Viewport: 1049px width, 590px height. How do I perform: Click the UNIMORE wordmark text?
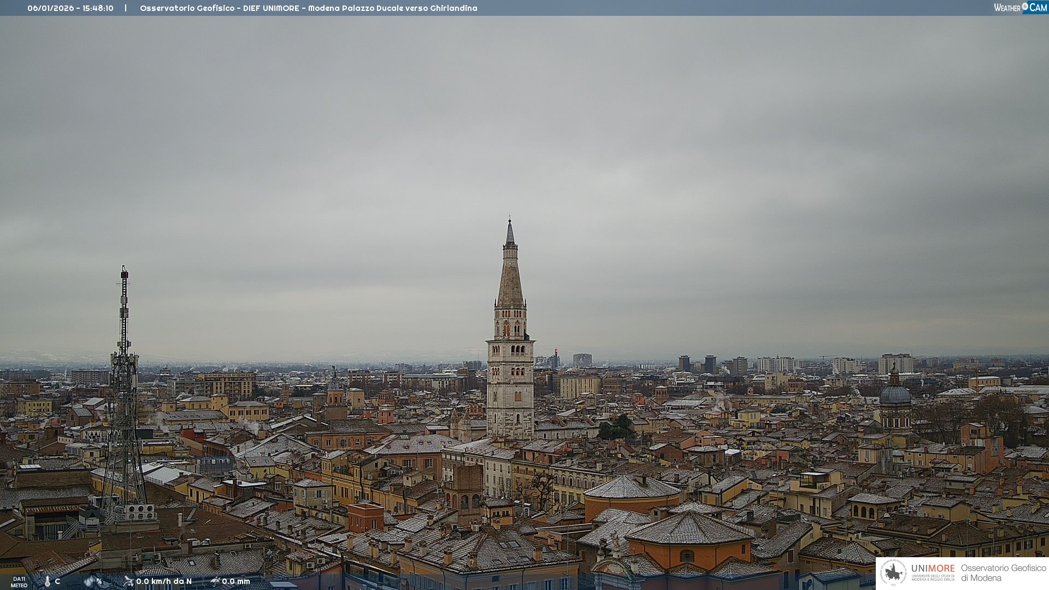[x=933, y=569]
